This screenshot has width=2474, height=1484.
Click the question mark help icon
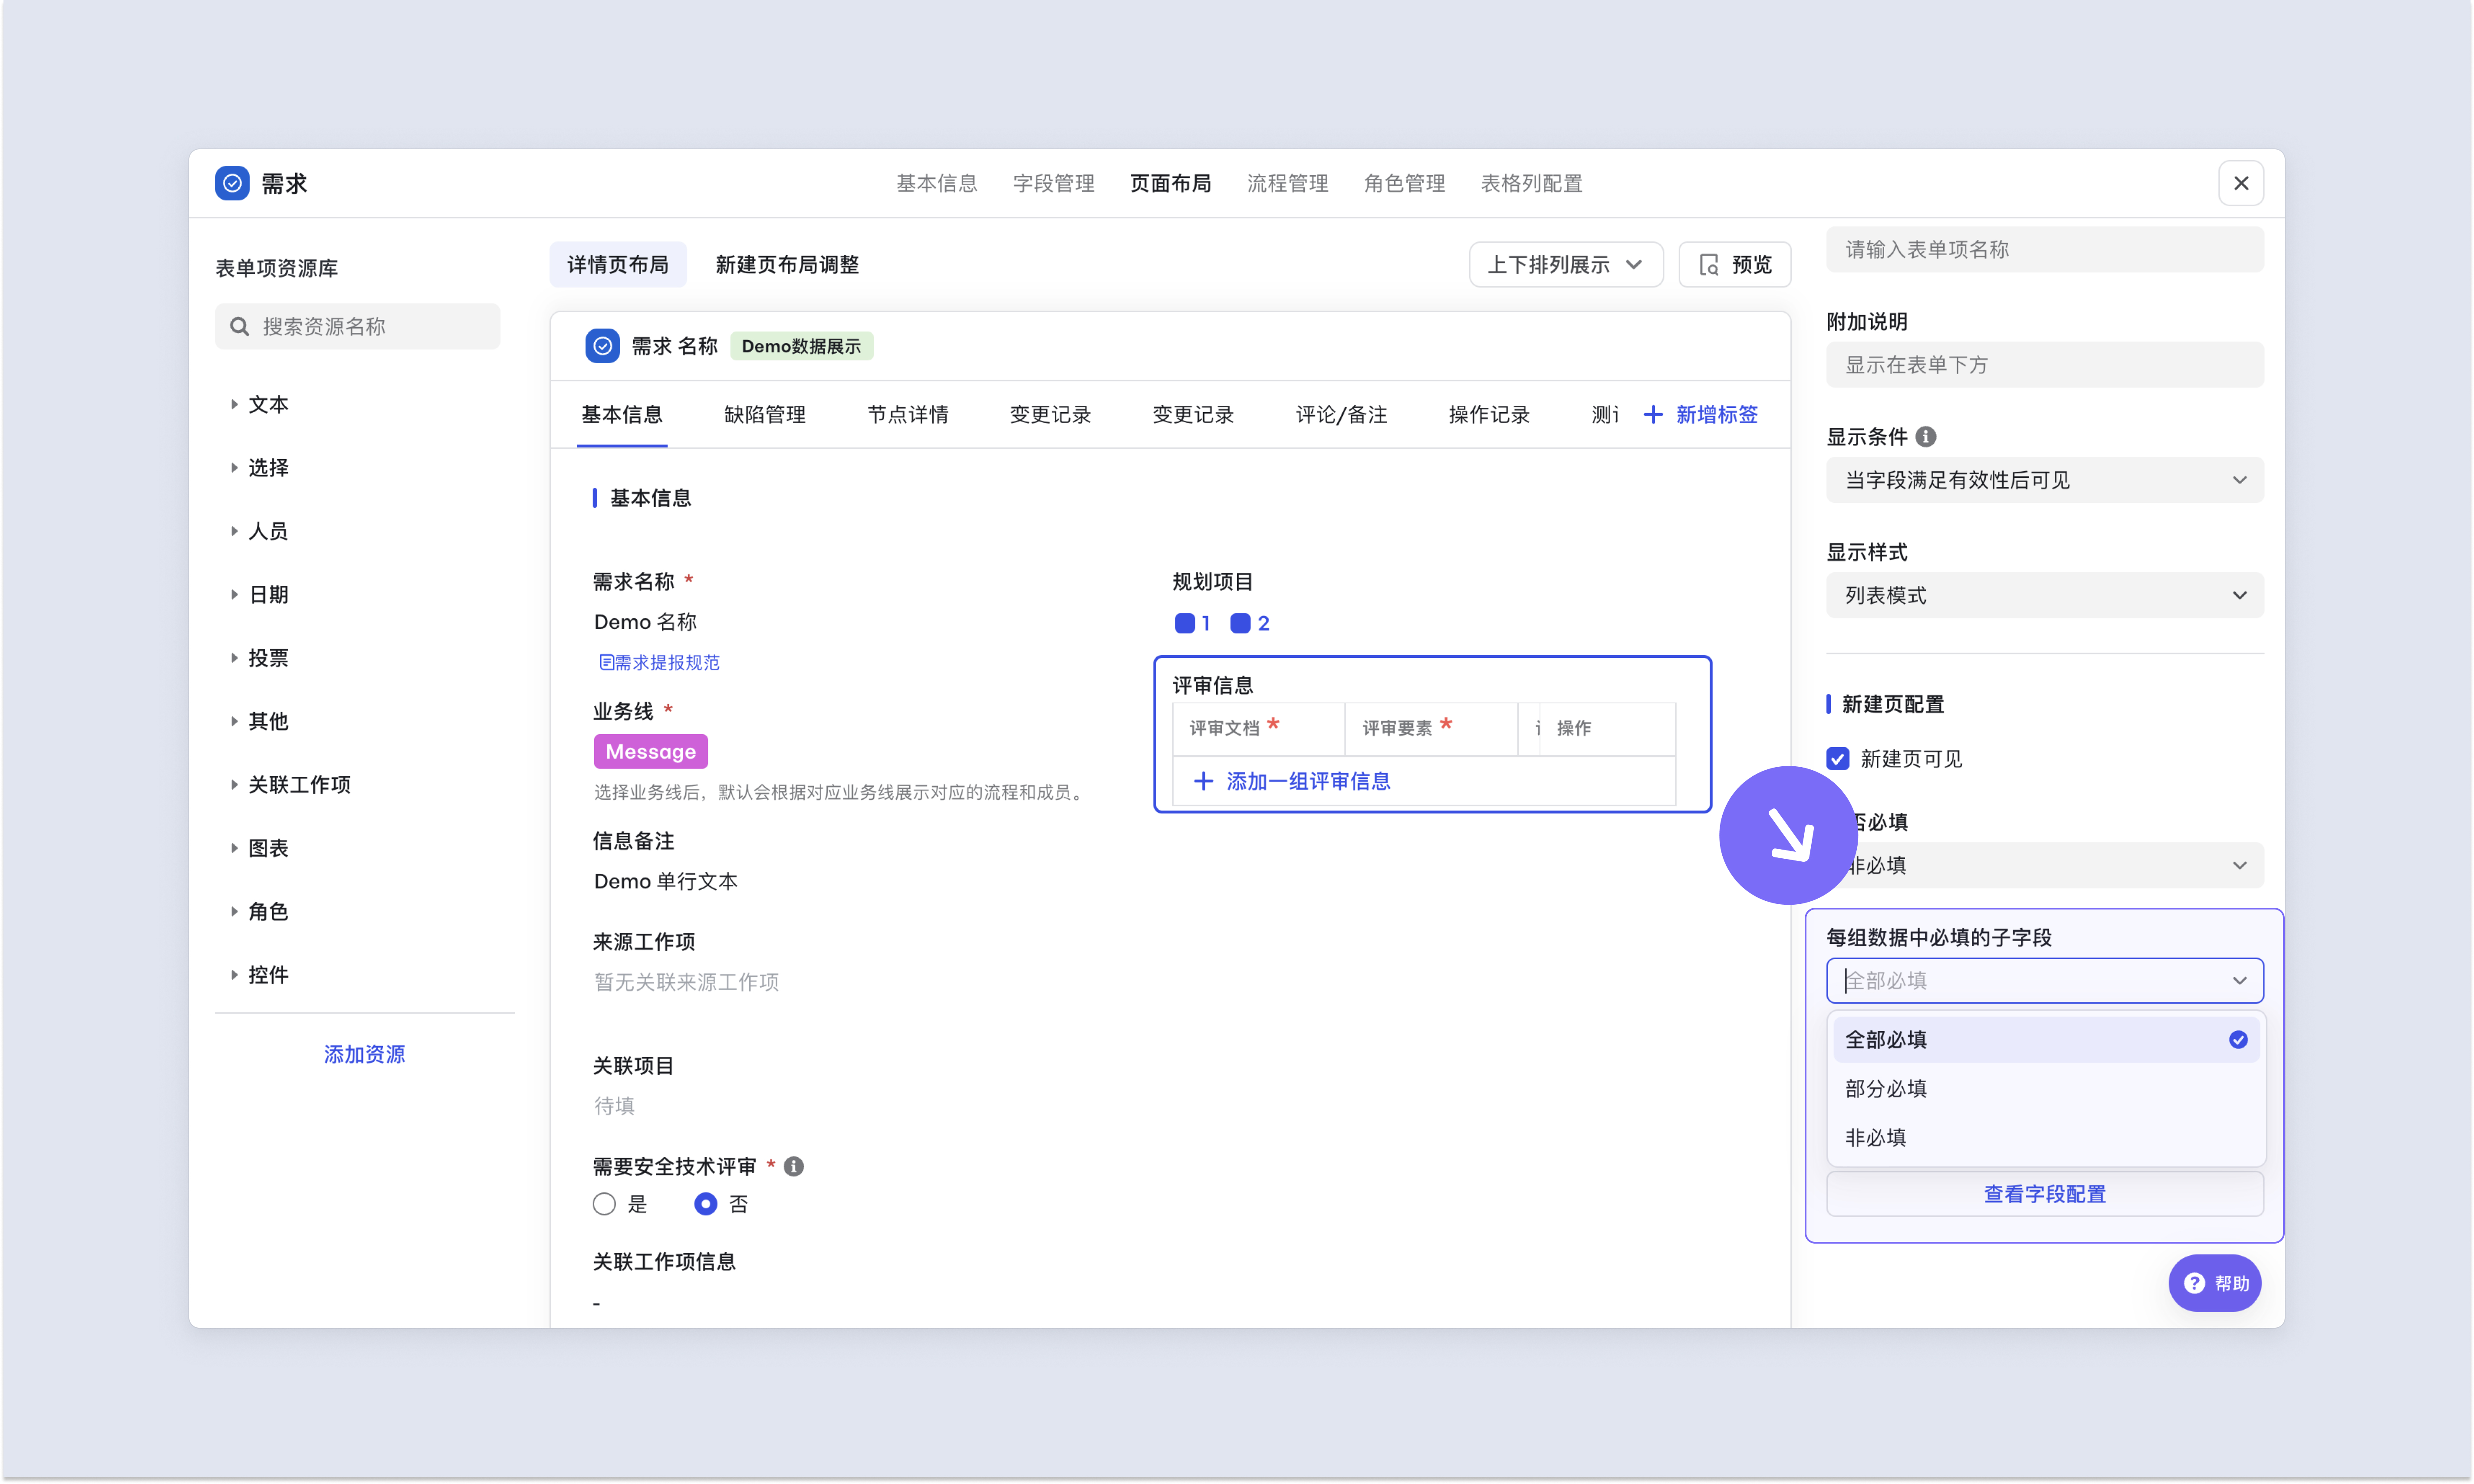[x=2194, y=1283]
